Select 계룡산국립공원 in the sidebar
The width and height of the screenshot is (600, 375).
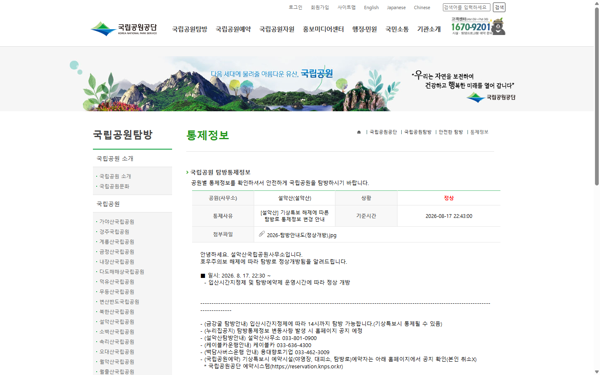pyautogui.click(x=117, y=242)
